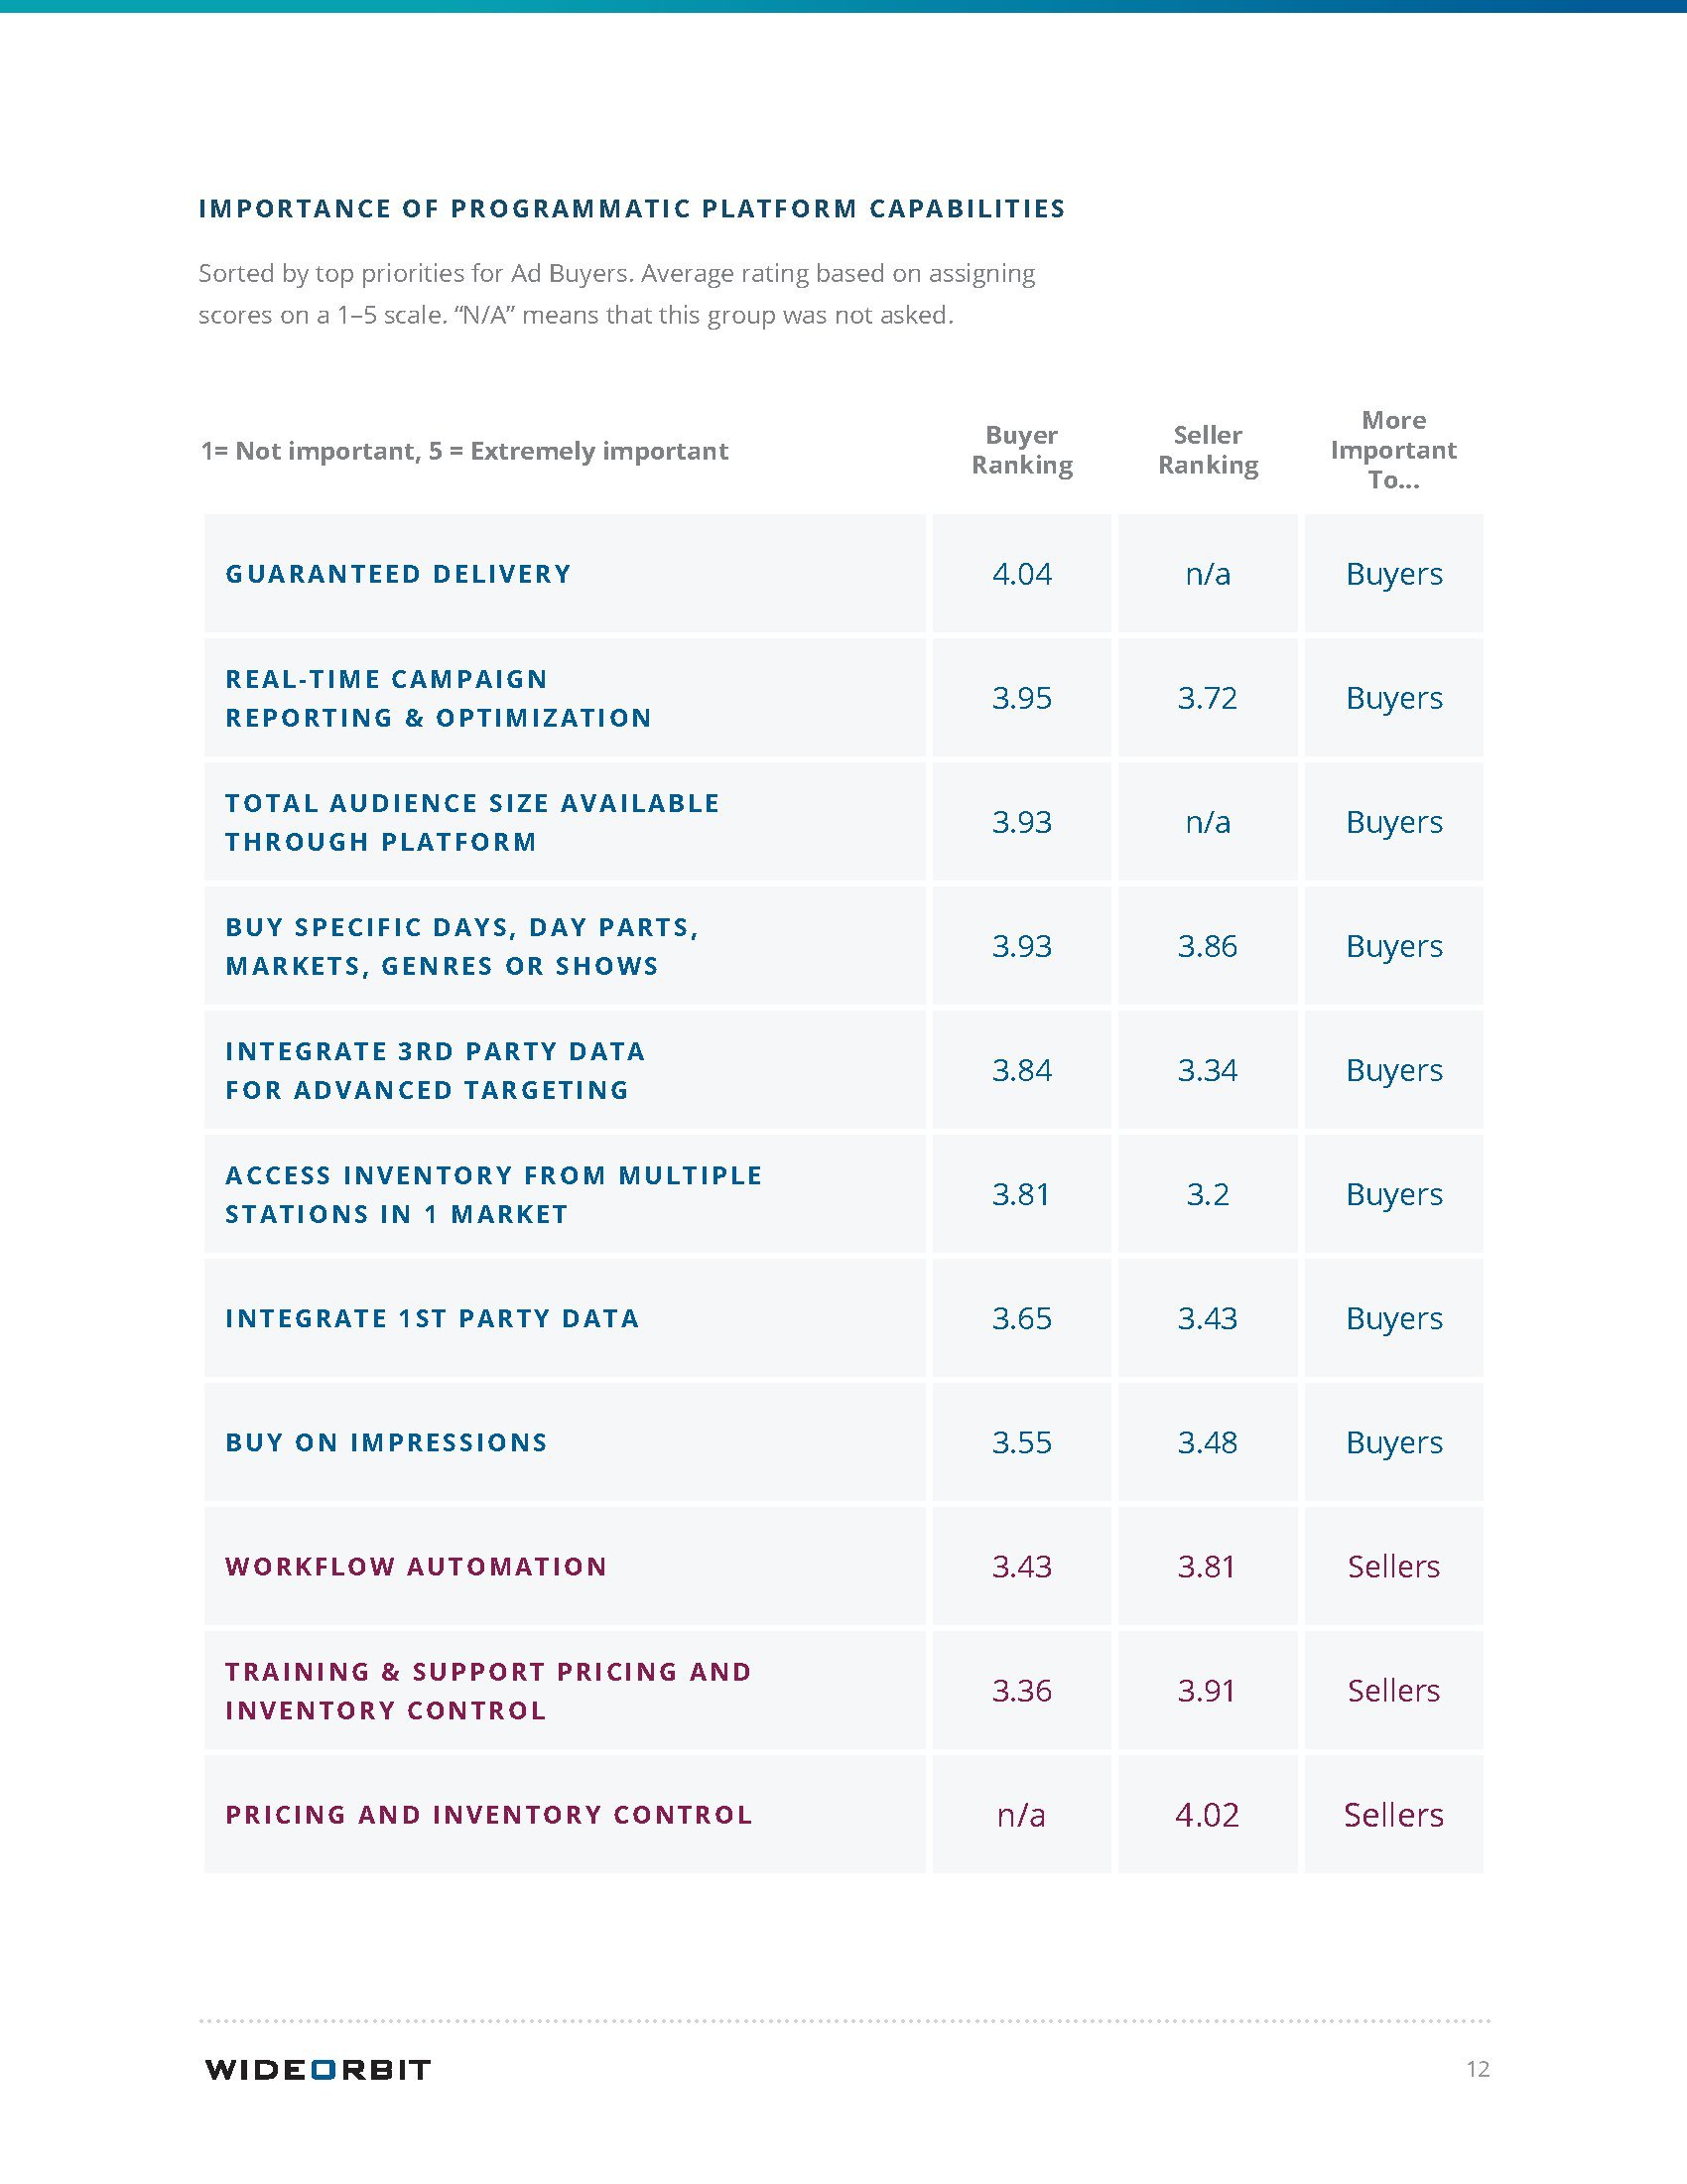The width and height of the screenshot is (1687, 2184).
Task: Click the Importance of Programmatic Platform Capabilities heading
Action: coord(631,209)
